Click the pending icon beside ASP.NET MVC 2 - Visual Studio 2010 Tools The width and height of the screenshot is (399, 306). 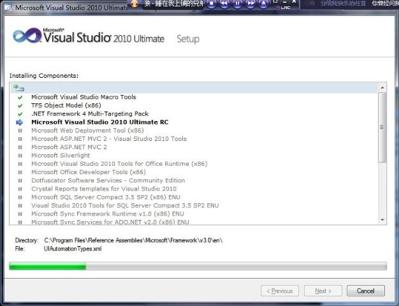pos(20,139)
